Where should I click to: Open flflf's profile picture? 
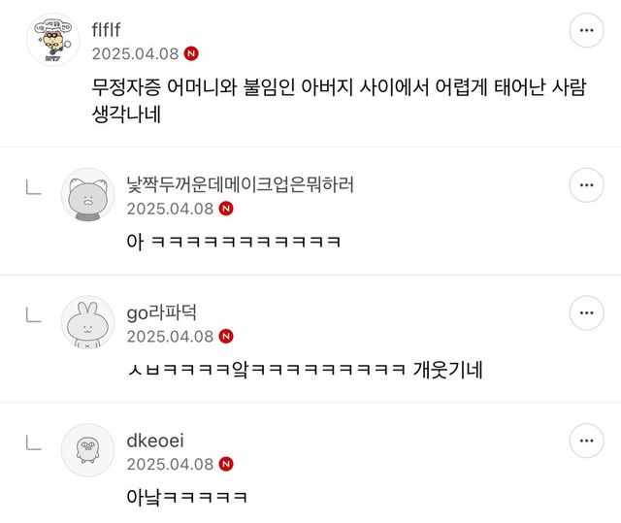click(52, 42)
